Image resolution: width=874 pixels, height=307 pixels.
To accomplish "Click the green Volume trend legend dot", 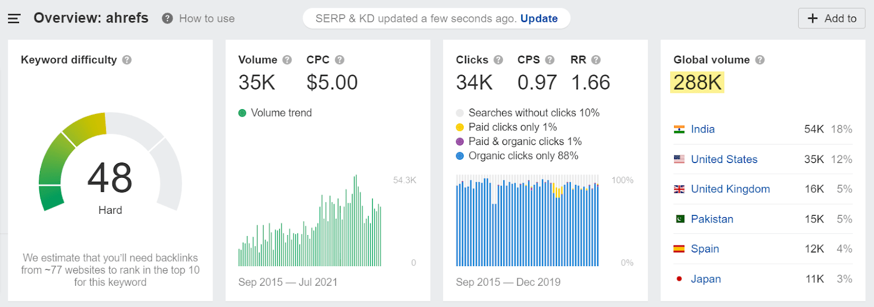I will [x=243, y=113].
